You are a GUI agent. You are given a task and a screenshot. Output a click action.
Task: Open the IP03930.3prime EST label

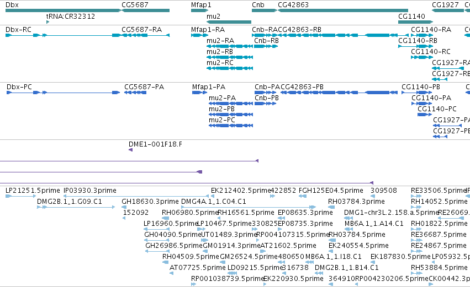(90, 191)
